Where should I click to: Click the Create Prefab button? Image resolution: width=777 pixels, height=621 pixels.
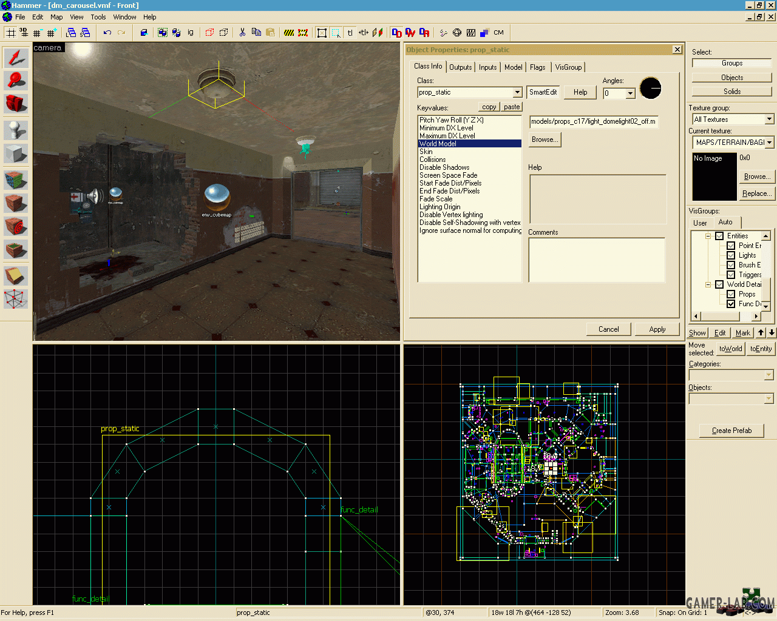[731, 431]
